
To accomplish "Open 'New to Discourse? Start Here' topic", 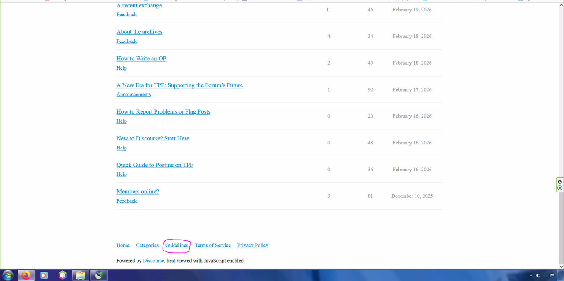I will coord(152,138).
